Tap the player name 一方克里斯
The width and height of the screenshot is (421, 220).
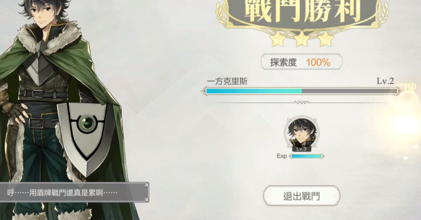[x=227, y=82]
